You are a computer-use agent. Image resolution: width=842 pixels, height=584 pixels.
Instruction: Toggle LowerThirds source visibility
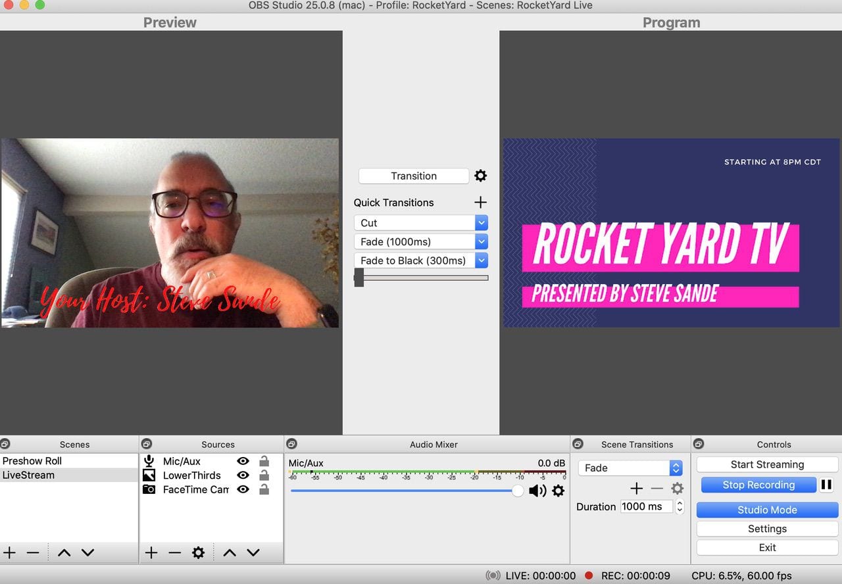[243, 475]
